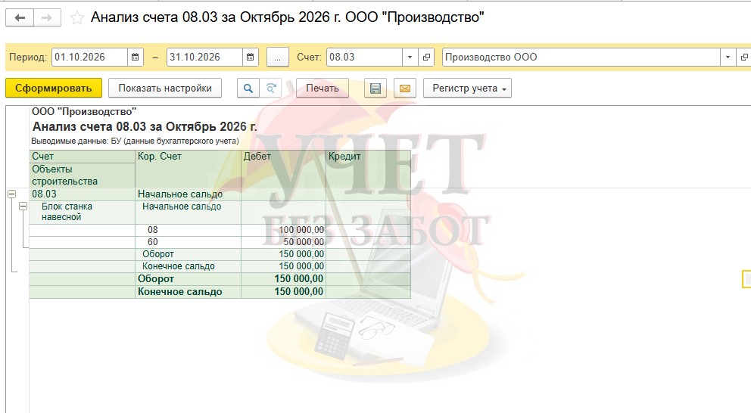Select the Объекты строительства header cell
Viewport: 751px width, 413px height.
[x=82, y=175]
